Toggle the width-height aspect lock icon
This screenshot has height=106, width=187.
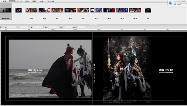[x=43, y=27]
